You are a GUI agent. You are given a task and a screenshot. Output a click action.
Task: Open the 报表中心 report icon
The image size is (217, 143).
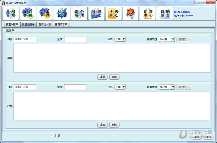point(114,13)
